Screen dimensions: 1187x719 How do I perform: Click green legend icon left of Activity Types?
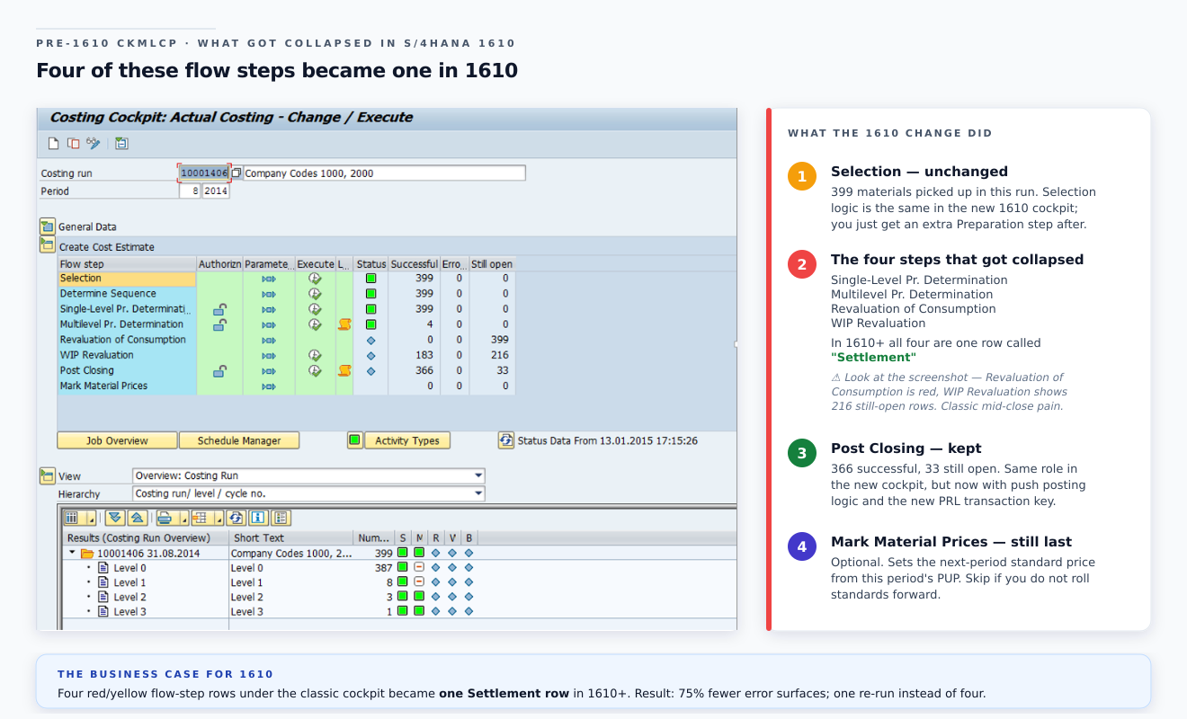click(x=354, y=440)
